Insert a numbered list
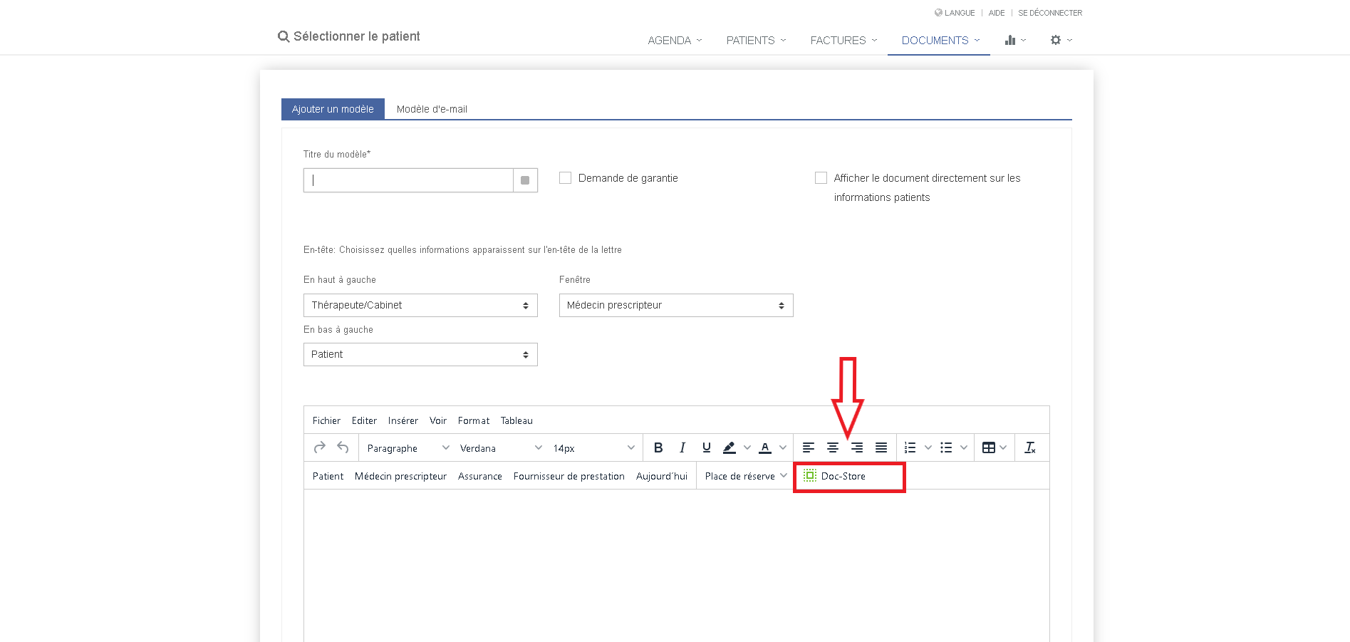The image size is (1350, 642). click(x=910, y=447)
